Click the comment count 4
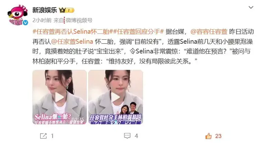The image size is (259, 143). pyautogui.click(x=136, y=136)
